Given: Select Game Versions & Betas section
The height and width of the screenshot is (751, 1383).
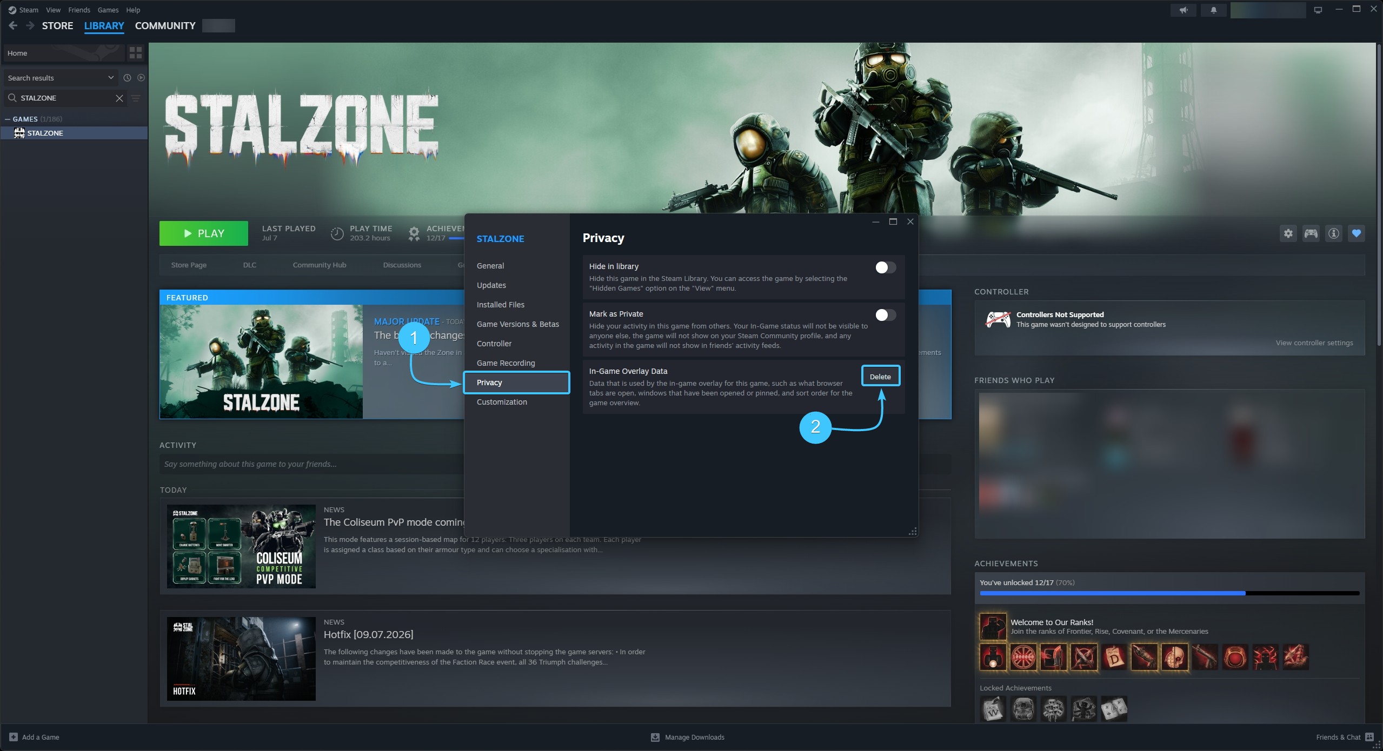Looking at the screenshot, I should pos(516,324).
